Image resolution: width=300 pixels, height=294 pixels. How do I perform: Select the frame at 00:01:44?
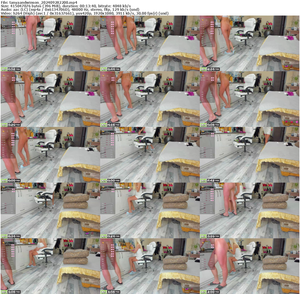click(x=150, y=43)
